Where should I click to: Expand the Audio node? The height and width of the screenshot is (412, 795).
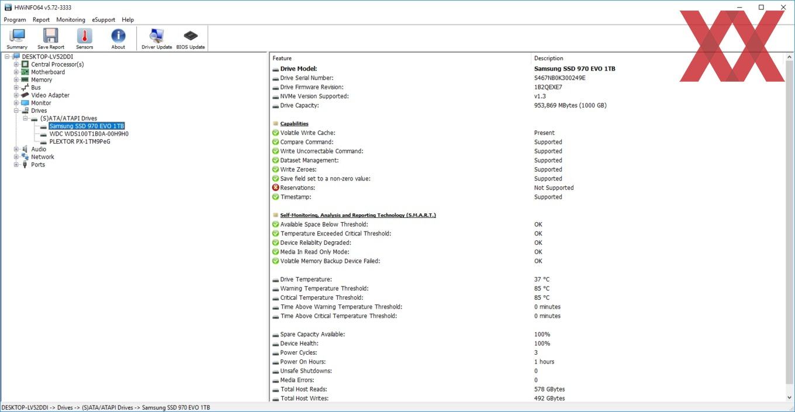16,149
